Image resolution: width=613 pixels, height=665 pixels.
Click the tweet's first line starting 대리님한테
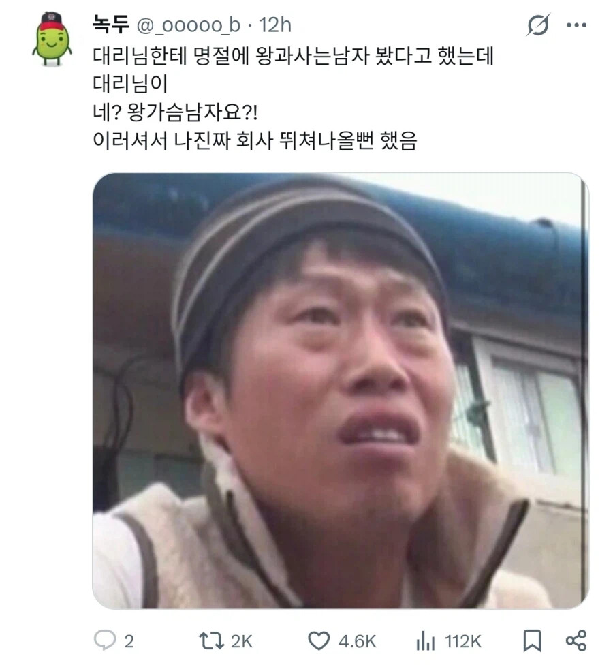(x=293, y=56)
